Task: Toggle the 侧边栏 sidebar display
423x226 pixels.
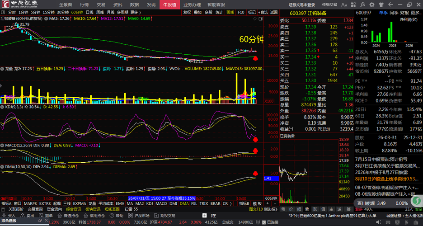Action: (271, 209)
